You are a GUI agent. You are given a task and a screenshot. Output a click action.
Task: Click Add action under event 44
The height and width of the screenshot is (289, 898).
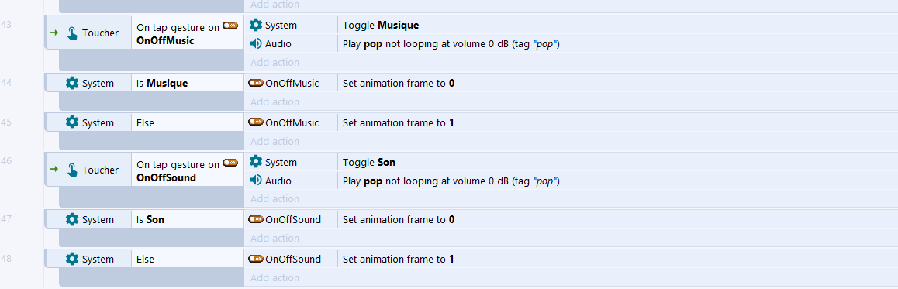pos(275,101)
